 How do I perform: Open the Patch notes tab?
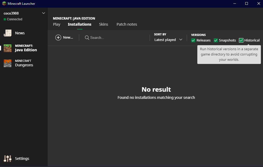pos(127,24)
